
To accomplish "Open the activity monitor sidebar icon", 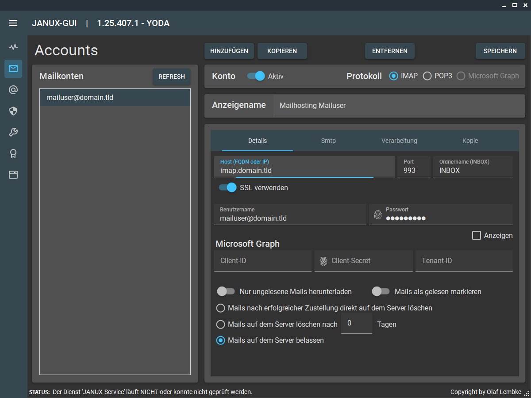I will [x=13, y=47].
